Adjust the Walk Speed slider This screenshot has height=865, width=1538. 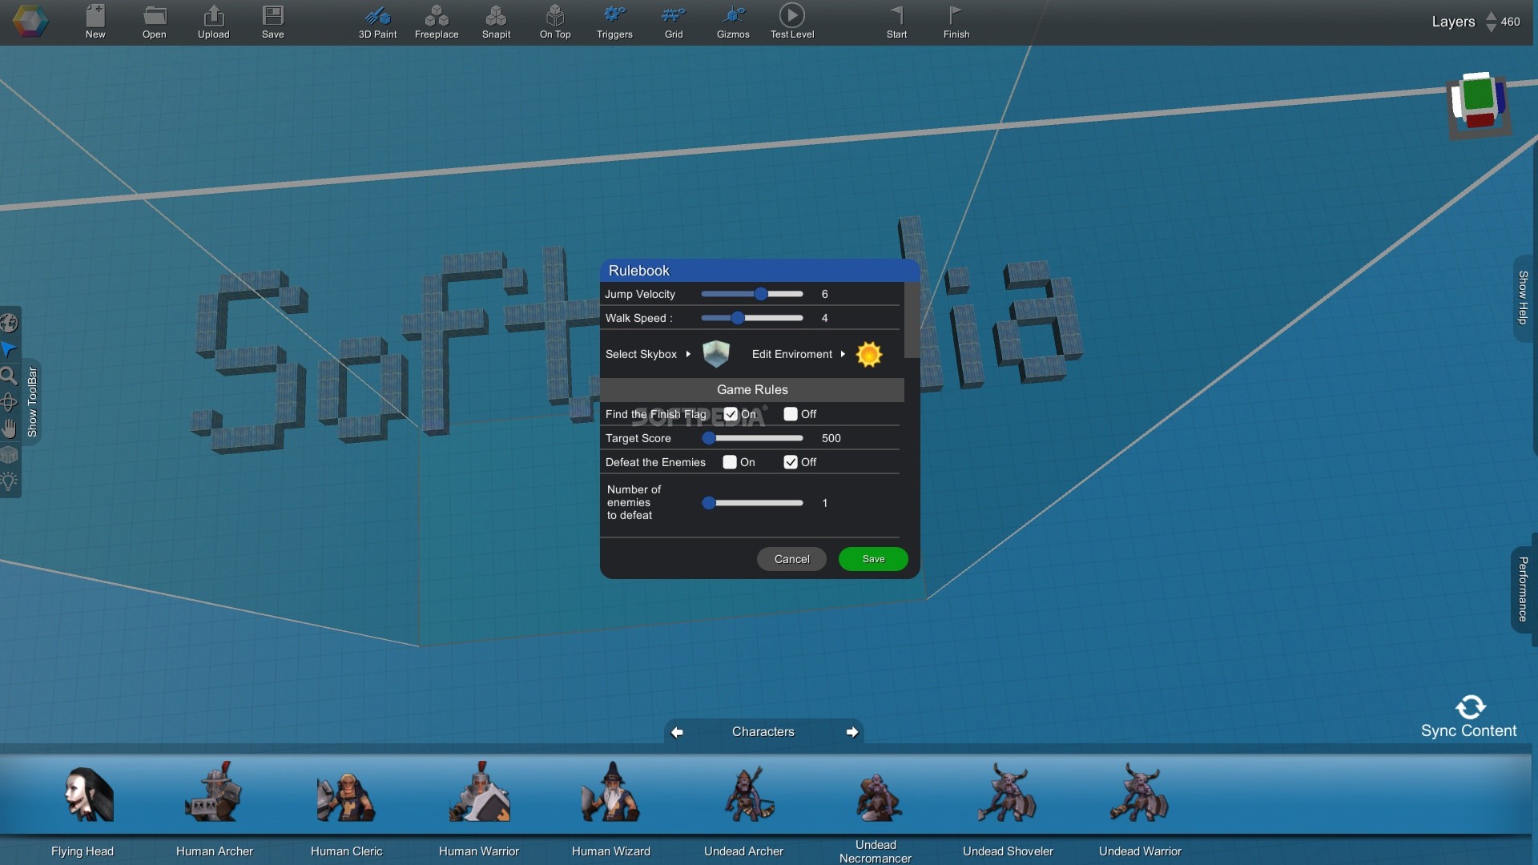click(x=752, y=318)
